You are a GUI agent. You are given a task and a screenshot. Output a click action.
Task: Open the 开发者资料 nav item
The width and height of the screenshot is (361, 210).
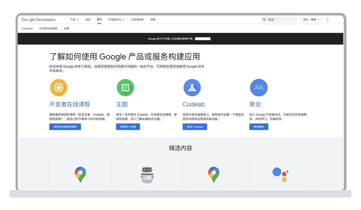(137, 20)
